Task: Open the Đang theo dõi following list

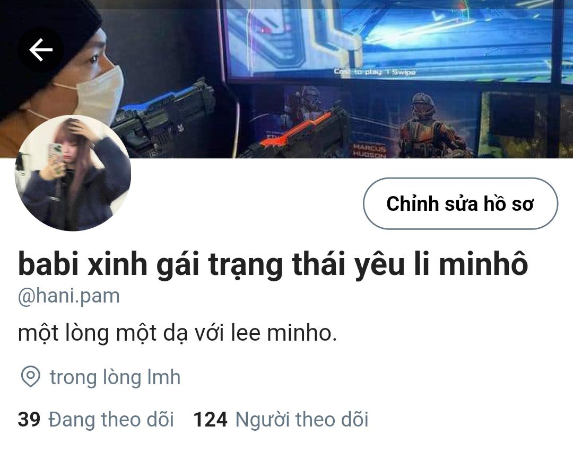Action: point(111,419)
